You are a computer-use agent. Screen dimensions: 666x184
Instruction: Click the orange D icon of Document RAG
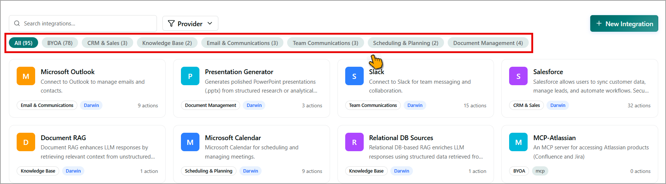point(26,142)
